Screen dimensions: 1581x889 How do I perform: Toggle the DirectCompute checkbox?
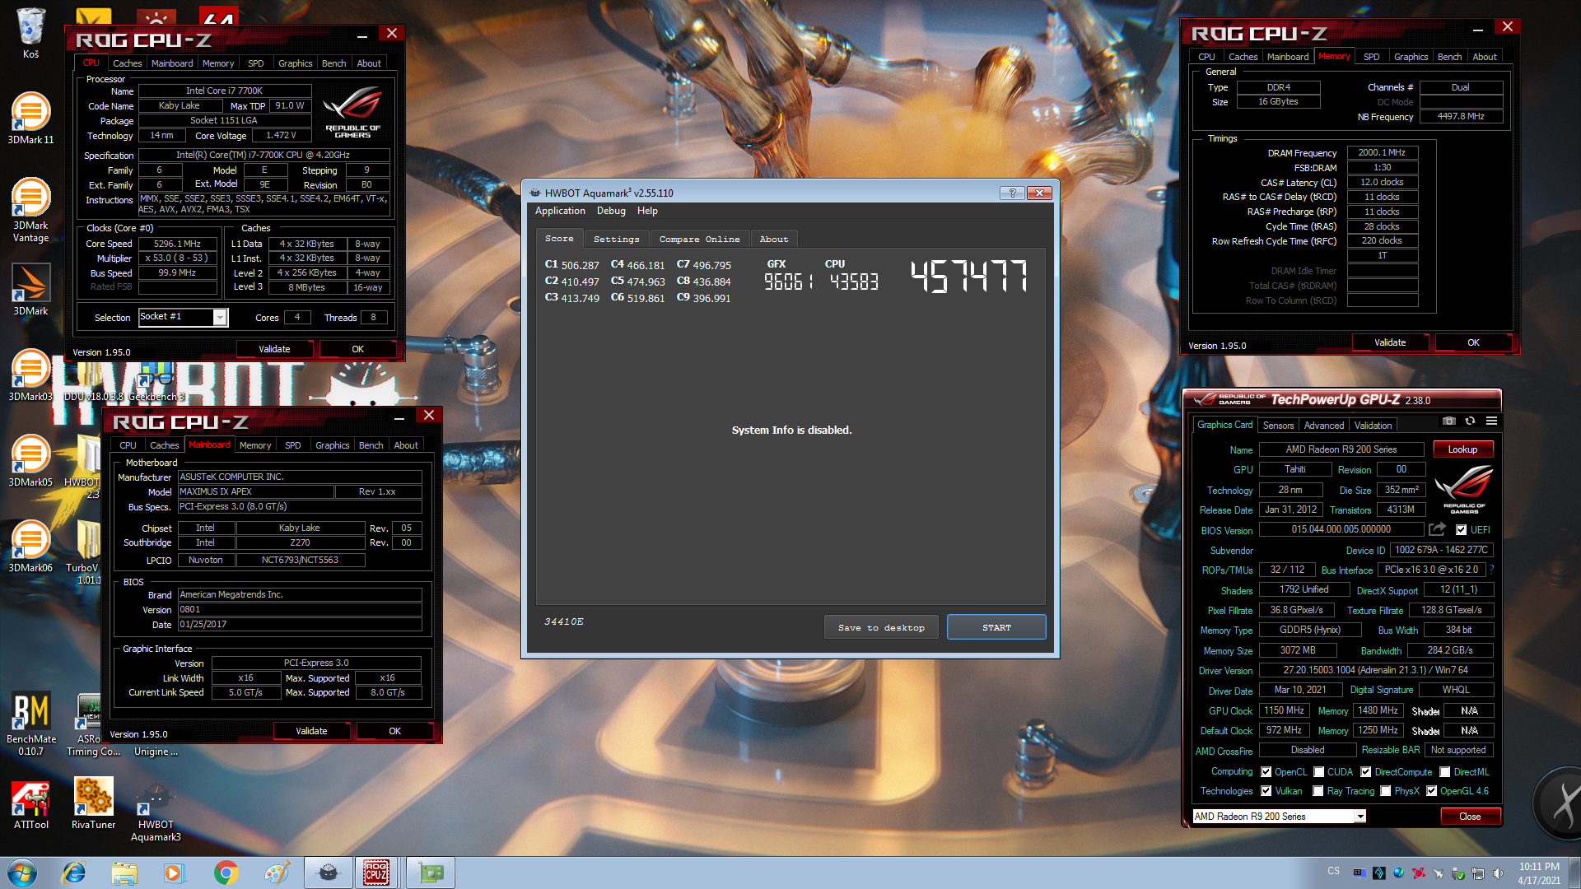(x=1365, y=772)
